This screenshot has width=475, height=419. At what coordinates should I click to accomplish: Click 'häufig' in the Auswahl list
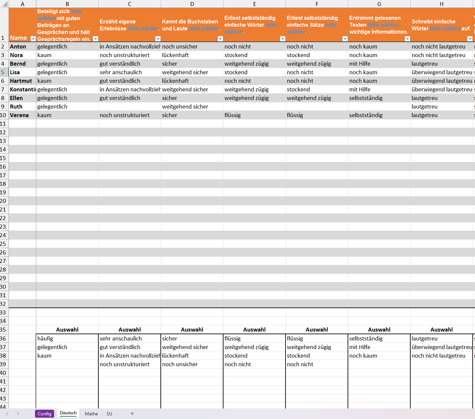pos(67,338)
